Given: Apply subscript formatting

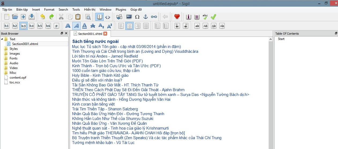Looking at the screenshot, I should 101,26.
